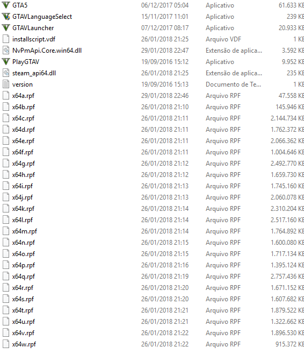Select the date of x64e.rpf
The image size is (304, 354).
(165, 141)
